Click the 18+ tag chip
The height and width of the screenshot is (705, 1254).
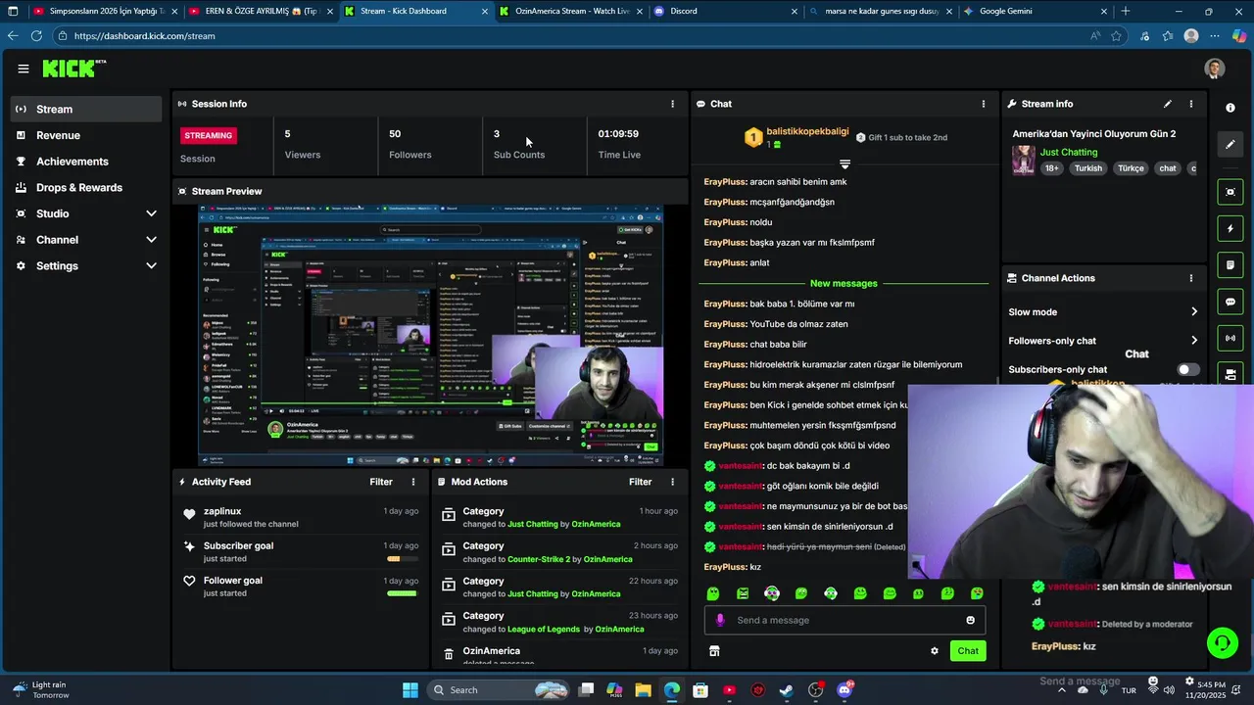[x=1052, y=168]
